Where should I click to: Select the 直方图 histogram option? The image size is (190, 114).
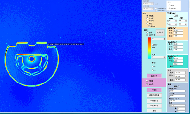[x=147, y=84]
